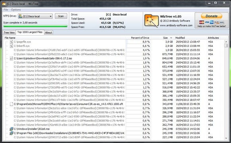Click the Donate button

click(212, 16)
